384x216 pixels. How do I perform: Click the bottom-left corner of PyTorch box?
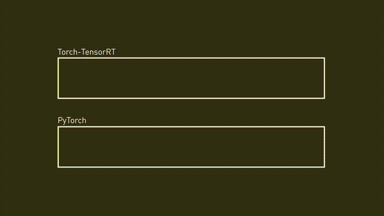point(58,166)
